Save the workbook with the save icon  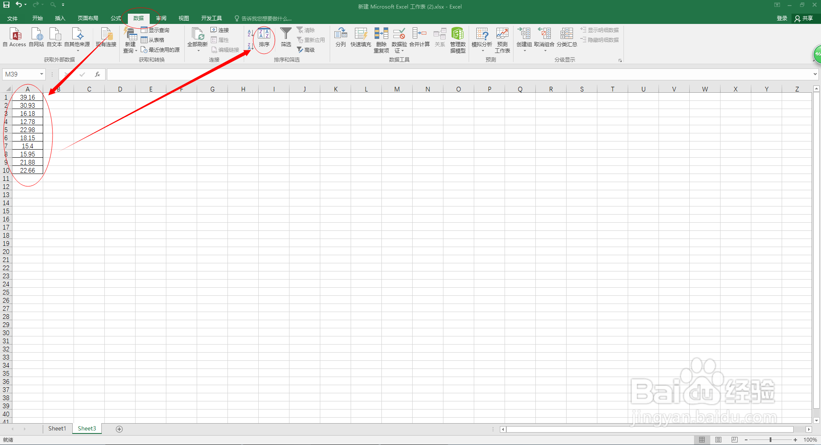6,5
